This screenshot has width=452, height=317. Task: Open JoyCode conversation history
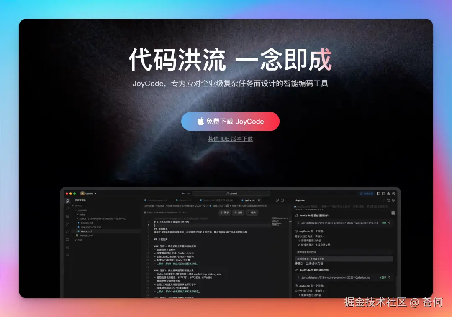point(388,200)
